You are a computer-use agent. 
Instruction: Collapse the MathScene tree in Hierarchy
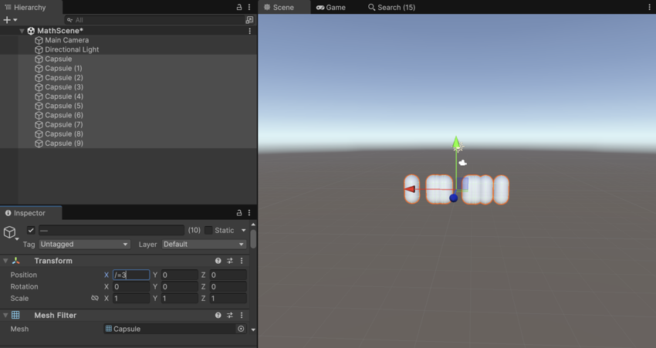(22, 31)
